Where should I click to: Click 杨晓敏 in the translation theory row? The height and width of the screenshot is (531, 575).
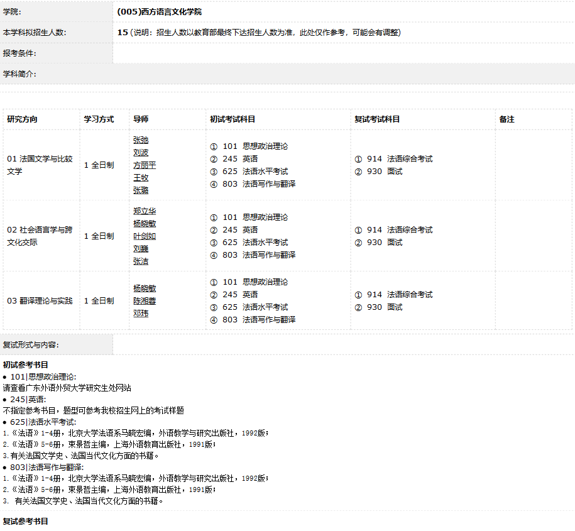[x=145, y=288]
